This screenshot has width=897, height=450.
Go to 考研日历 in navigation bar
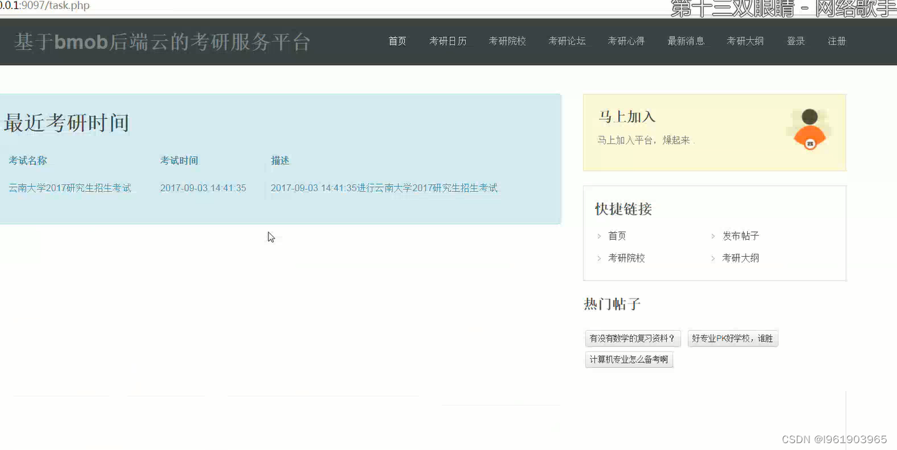click(448, 41)
